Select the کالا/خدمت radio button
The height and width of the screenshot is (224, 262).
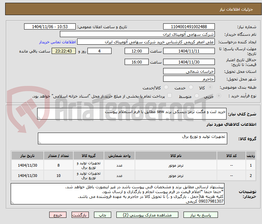tap(166, 87)
